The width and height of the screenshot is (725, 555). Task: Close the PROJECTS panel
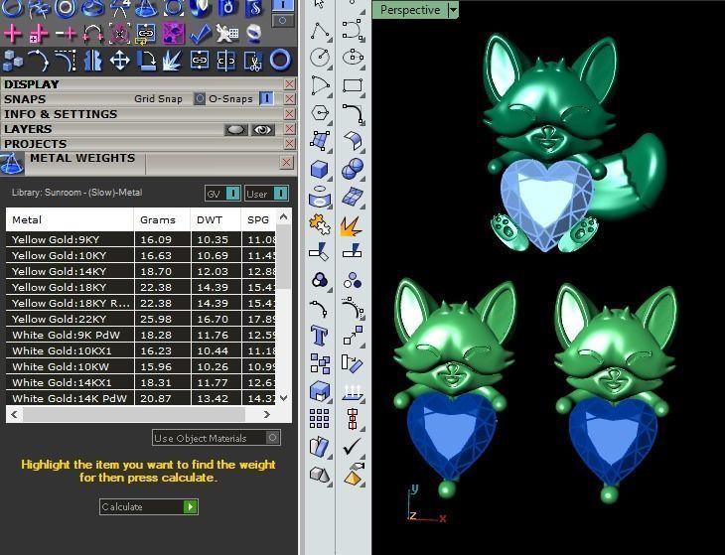pos(289,144)
